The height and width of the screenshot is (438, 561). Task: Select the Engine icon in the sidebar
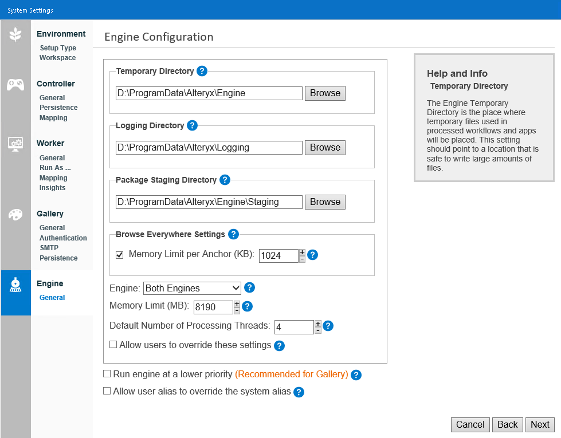(15, 284)
